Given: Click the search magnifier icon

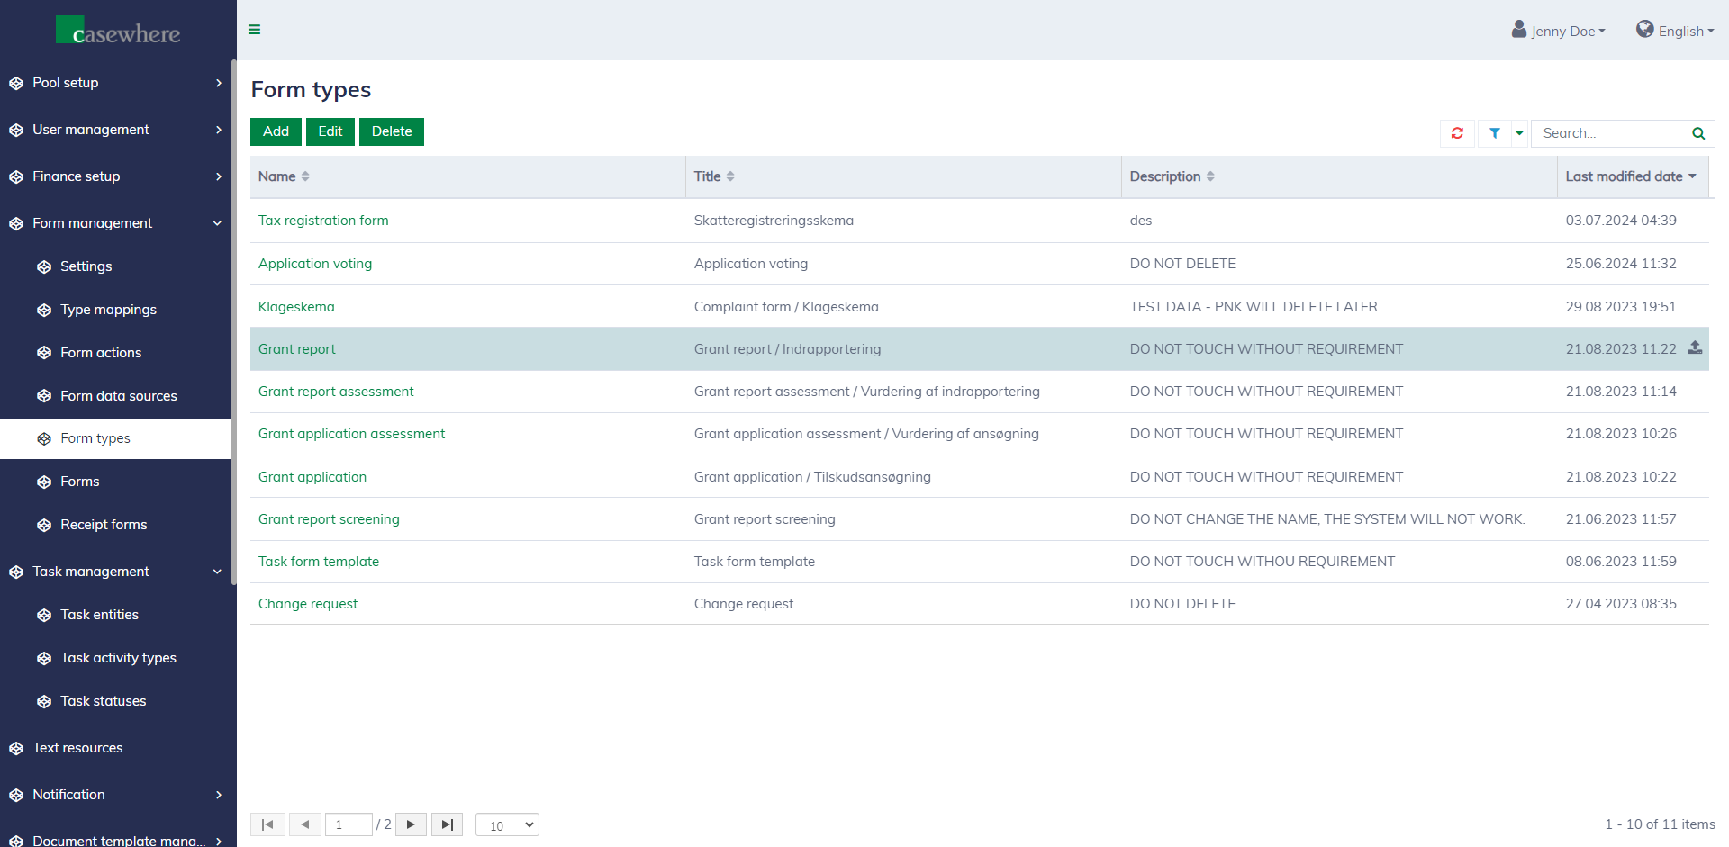Looking at the screenshot, I should (1698, 133).
